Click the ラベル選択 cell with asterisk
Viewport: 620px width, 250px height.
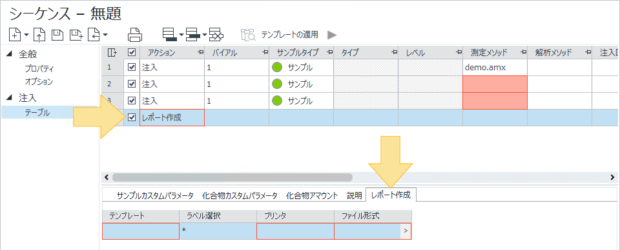pos(218,231)
